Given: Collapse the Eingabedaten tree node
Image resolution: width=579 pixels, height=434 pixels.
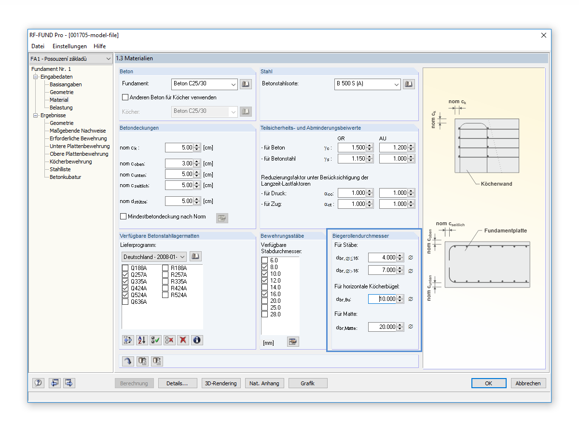Looking at the screenshot, I should click(35, 77).
